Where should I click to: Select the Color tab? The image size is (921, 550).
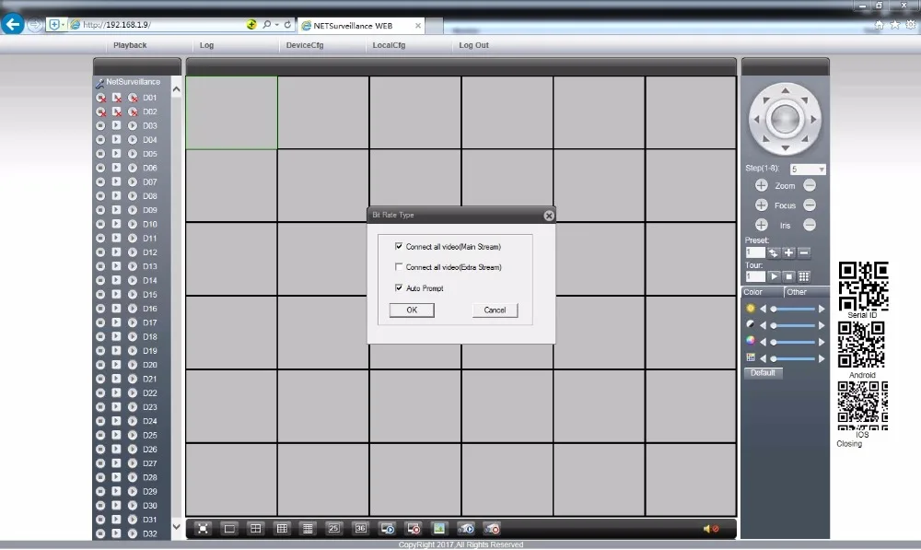click(x=762, y=292)
